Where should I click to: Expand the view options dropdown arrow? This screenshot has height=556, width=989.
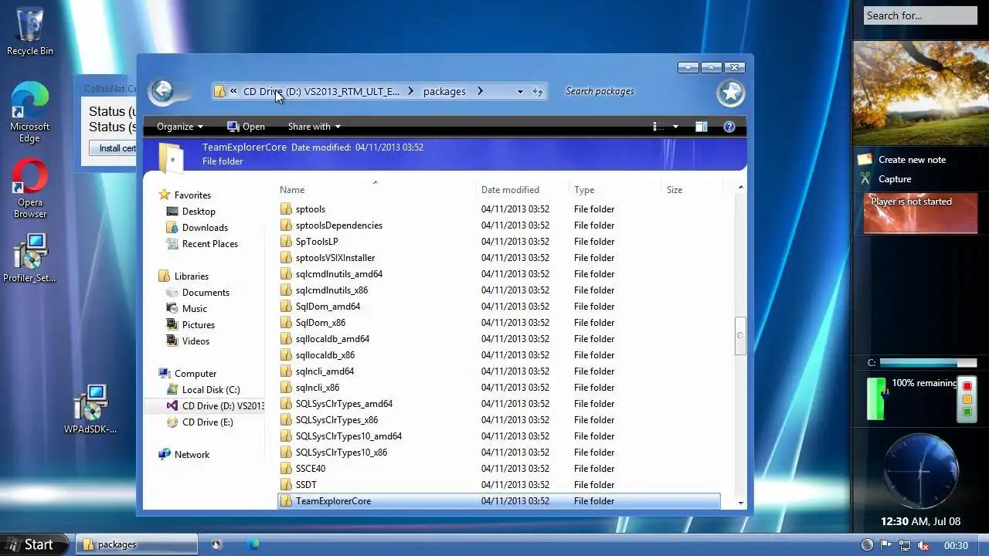[675, 127]
